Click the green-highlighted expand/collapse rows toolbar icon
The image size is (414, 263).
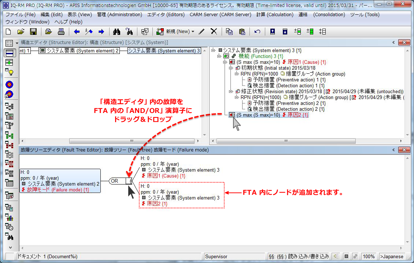tap(310, 32)
